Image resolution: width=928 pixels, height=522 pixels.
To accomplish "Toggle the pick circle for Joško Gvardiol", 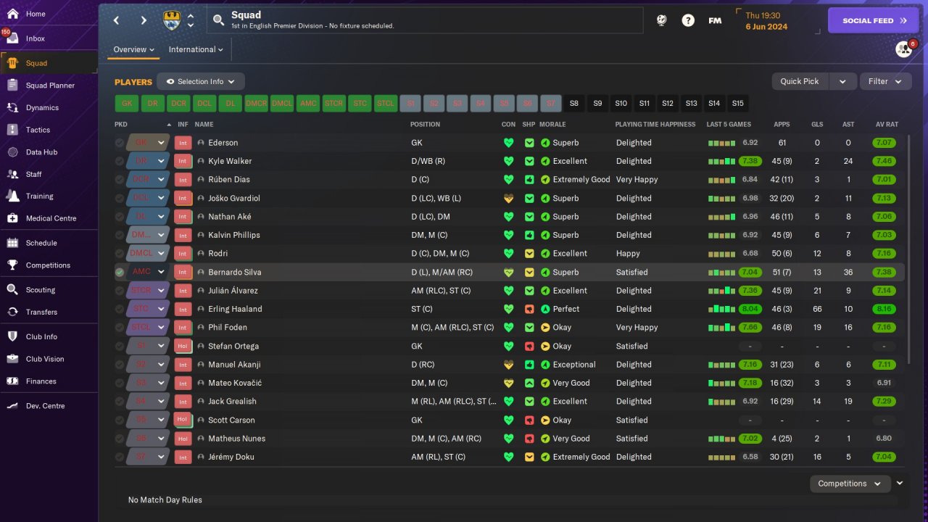I will [x=120, y=198].
